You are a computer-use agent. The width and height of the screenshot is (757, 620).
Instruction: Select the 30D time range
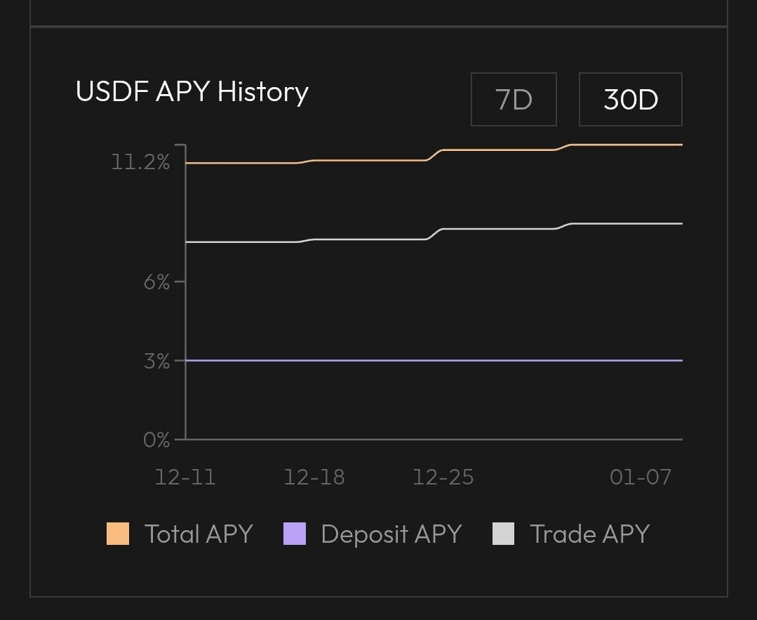(630, 100)
